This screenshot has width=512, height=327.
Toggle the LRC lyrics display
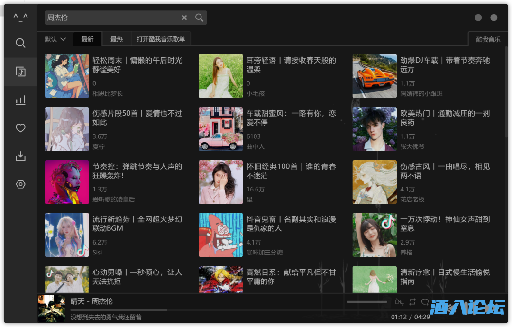400,302
